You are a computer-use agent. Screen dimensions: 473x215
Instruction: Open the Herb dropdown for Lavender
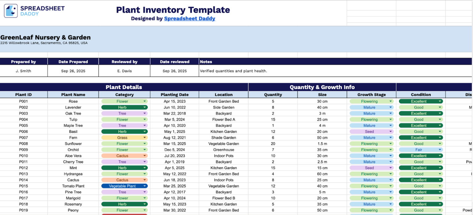click(x=145, y=107)
